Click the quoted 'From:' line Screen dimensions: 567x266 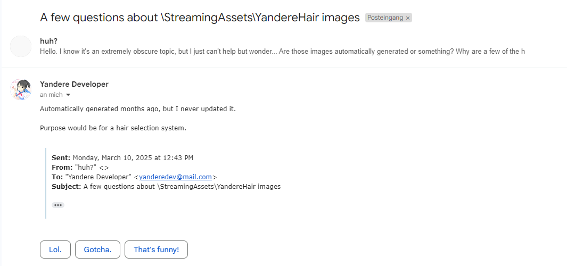pyautogui.click(x=80, y=168)
